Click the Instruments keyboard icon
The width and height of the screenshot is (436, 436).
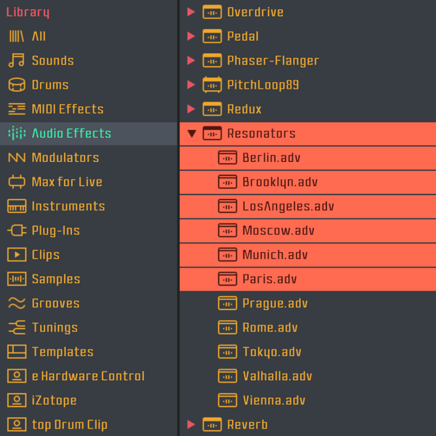point(16,206)
